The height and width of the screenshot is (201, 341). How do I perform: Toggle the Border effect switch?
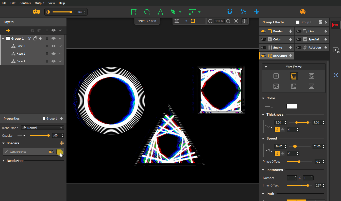coord(264,31)
